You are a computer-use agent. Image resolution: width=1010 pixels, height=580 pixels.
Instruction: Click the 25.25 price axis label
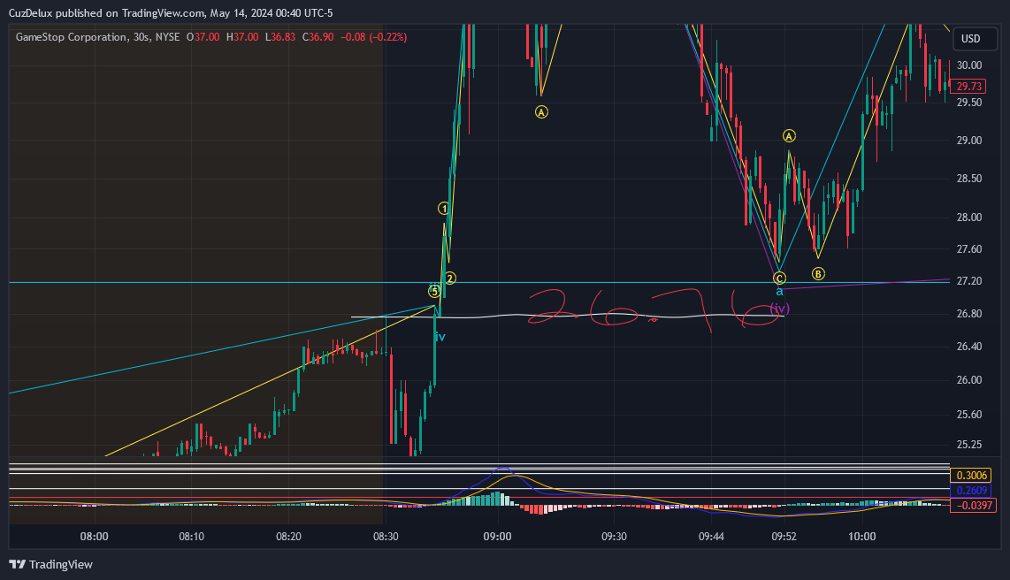pyautogui.click(x=969, y=444)
